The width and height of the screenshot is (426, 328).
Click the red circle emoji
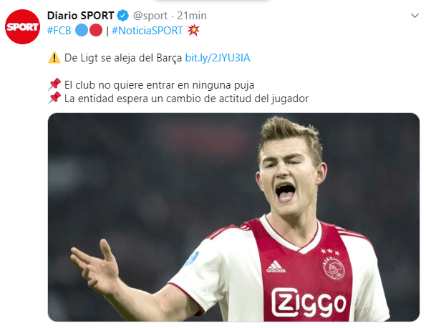pos(96,30)
